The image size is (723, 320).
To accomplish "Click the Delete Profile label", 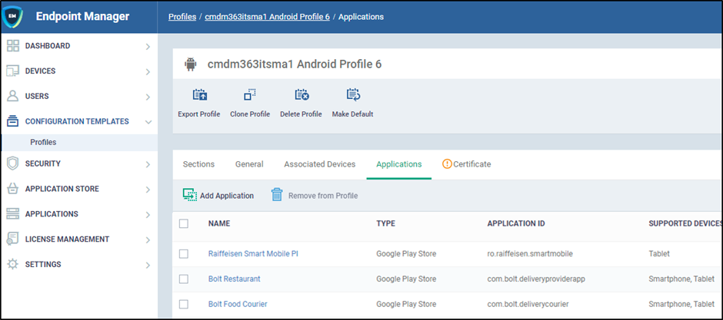I will tap(301, 114).
